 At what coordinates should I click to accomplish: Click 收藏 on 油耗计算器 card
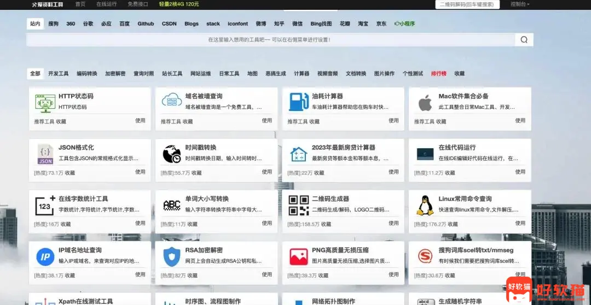314,122
